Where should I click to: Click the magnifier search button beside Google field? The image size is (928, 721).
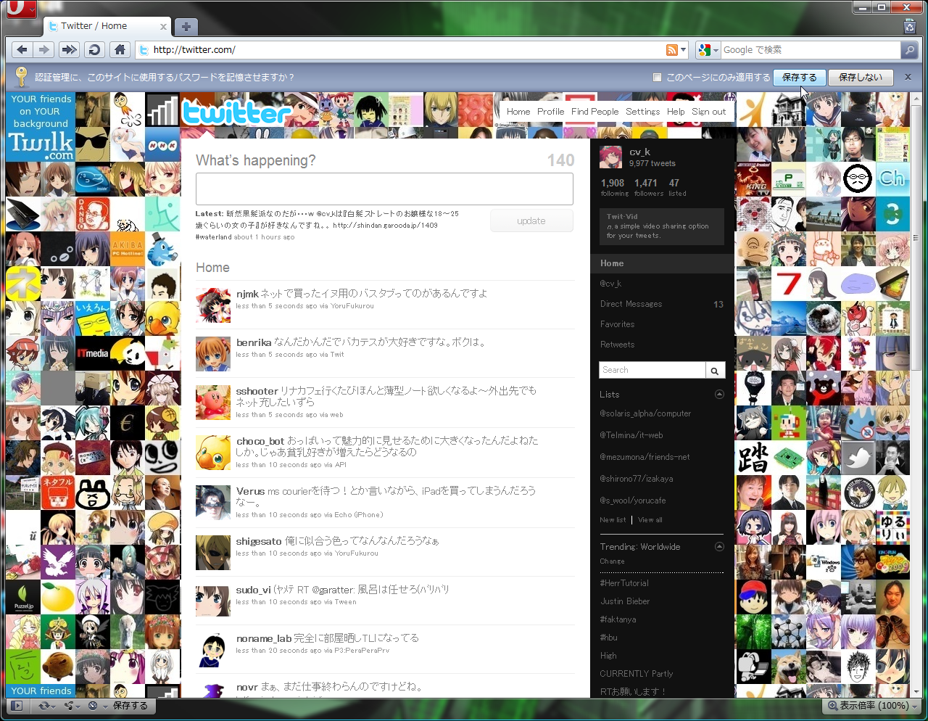tap(909, 50)
